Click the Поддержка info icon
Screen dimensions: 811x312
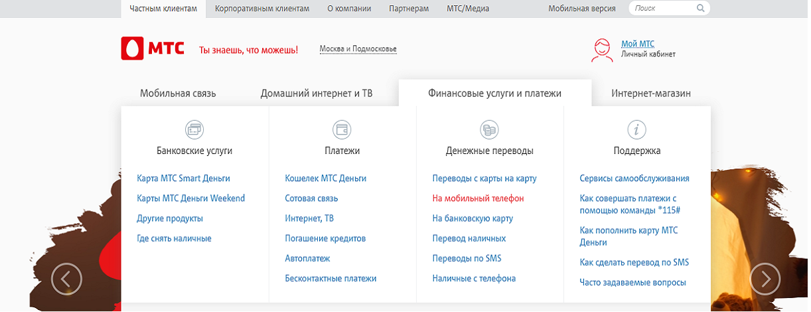point(636,129)
